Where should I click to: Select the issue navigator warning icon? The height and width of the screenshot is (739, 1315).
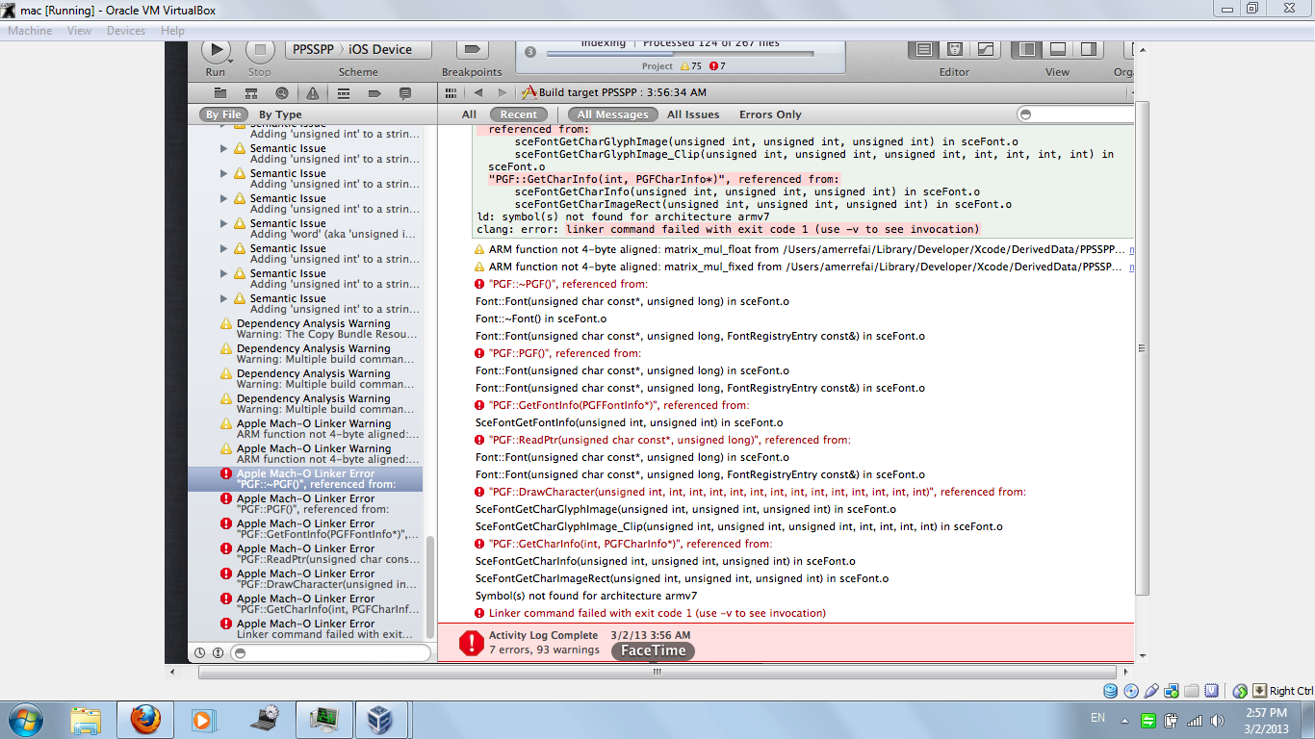click(x=313, y=93)
